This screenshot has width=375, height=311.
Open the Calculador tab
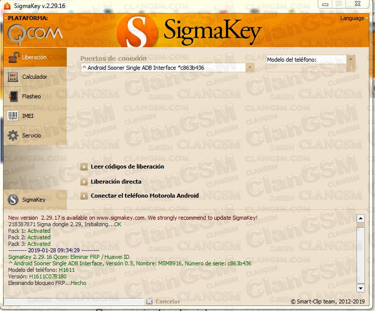(x=35, y=77)
